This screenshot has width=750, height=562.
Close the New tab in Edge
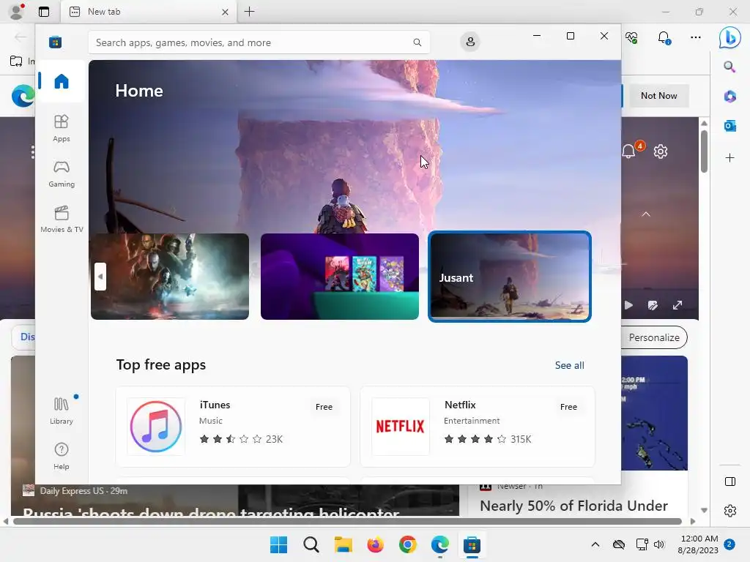(225, 12)
